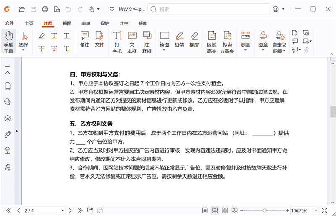This screenshot has width=336, height=216.
Task: Click the Print icon
Action: click(45, 9)
